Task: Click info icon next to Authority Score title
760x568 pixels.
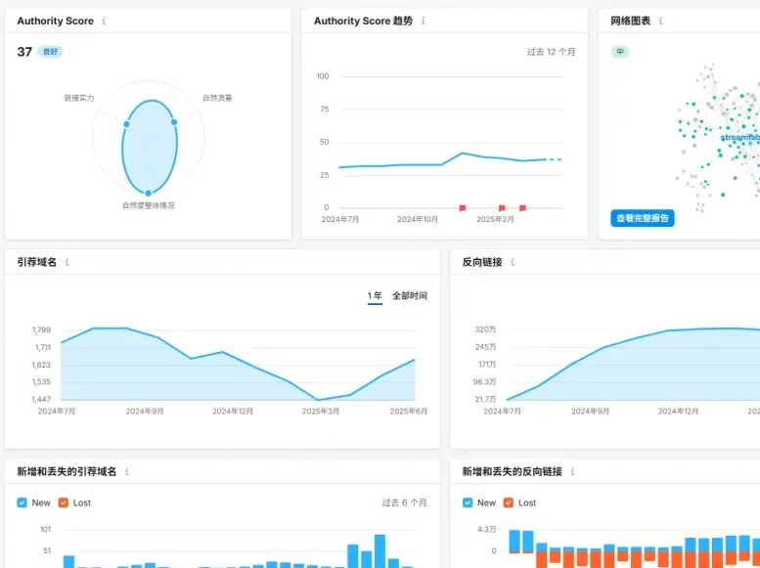Action: click(105, 21)
